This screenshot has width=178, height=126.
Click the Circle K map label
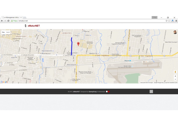point(88,35)
